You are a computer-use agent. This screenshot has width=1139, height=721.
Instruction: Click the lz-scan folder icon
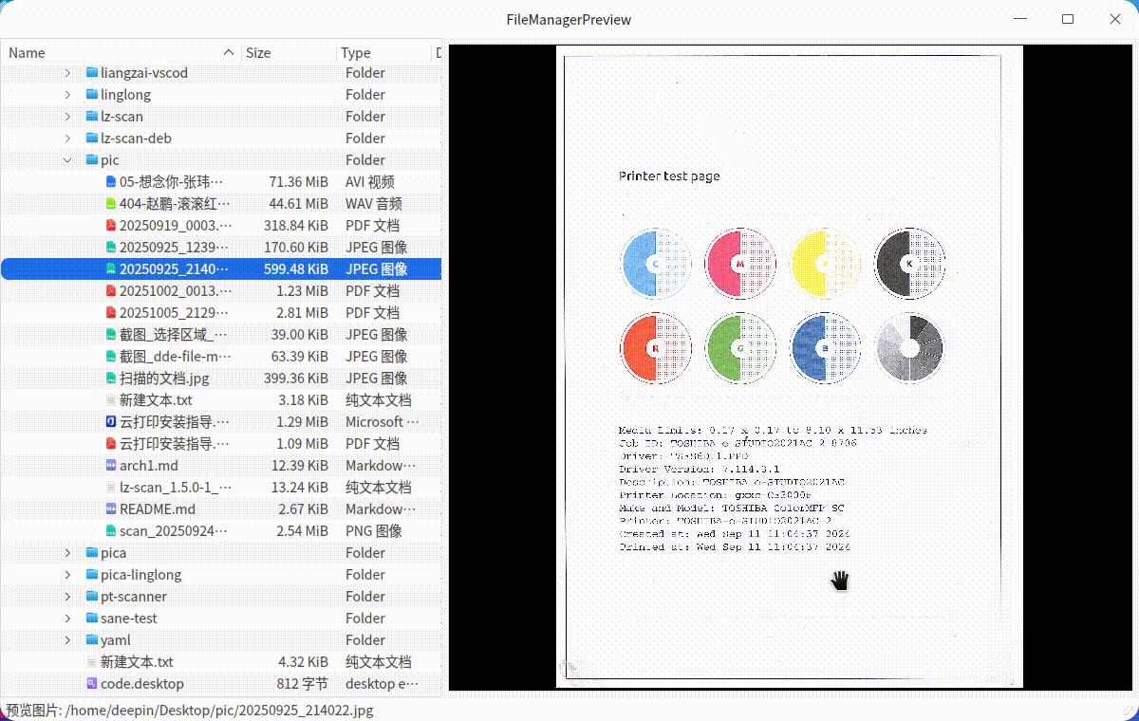(x=92, y=117)
